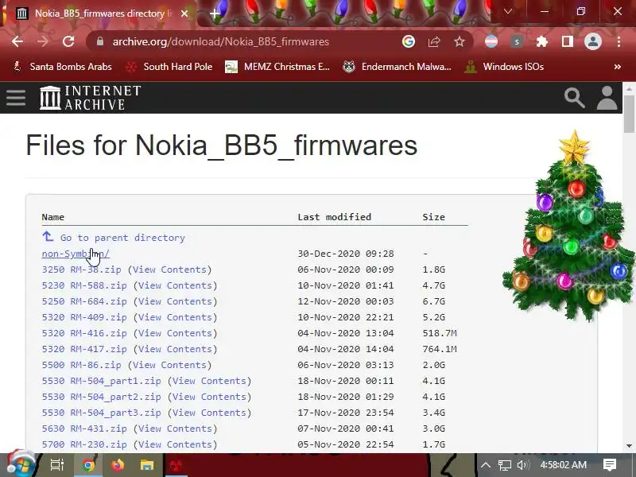Open Endermanch Malware bookmark
Image resolution: width=636 pixels, height=477 pixels.
tap(397, 67)
